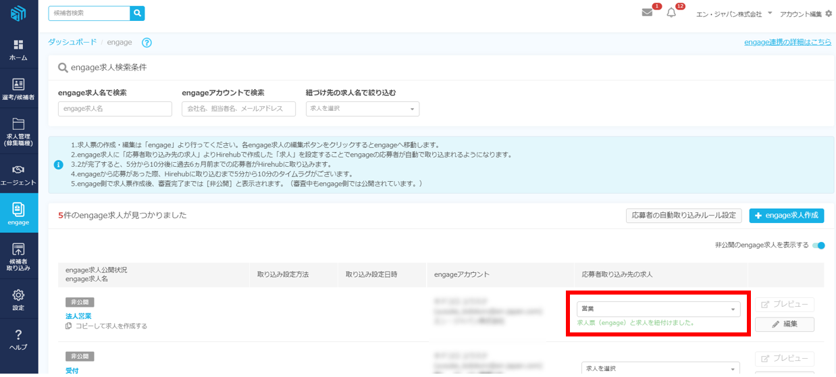Expand エン・ジャパン株式会社 company dropdown
The width and height of the screenshot is (836, 377).
pos(769,14)
